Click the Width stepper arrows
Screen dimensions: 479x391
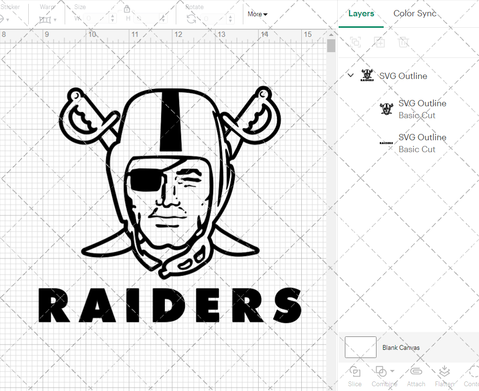113,19
